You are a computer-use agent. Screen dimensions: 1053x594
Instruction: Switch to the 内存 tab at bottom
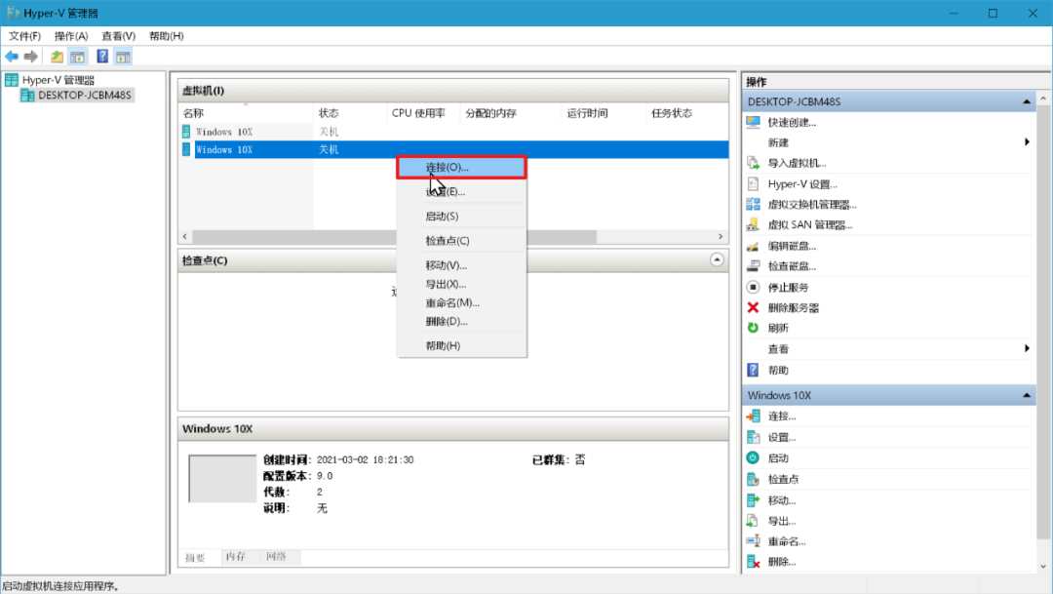click(239, 557)
